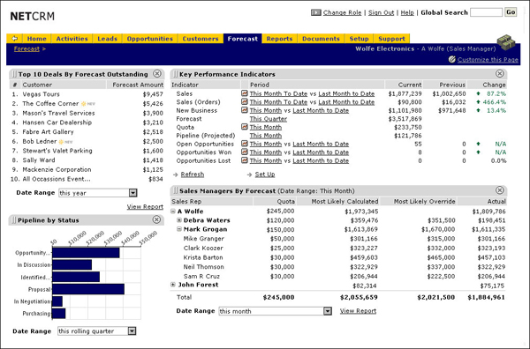530x349 pixels.
Task: Click the Forecast breadcrumb link
Action: pos(26,48)
